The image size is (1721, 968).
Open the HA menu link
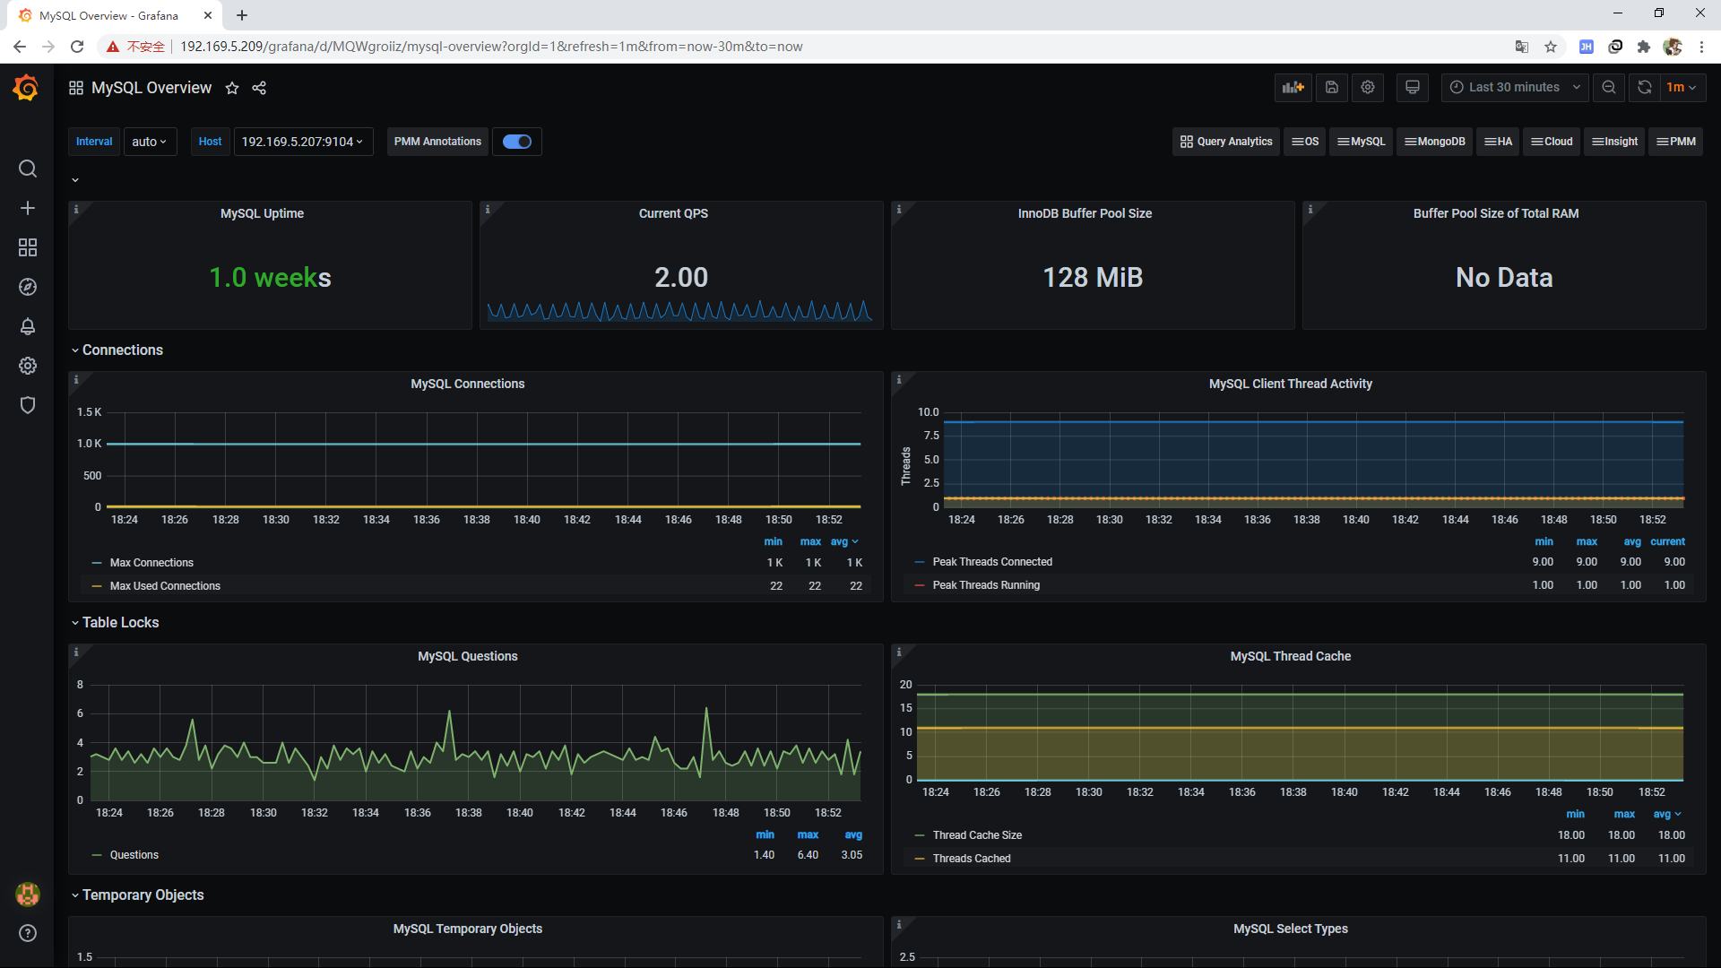[1498, 142]
